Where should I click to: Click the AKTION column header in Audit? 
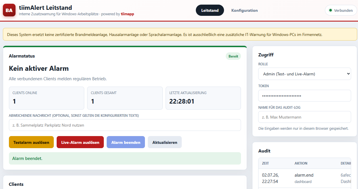[x=301, y=163]
